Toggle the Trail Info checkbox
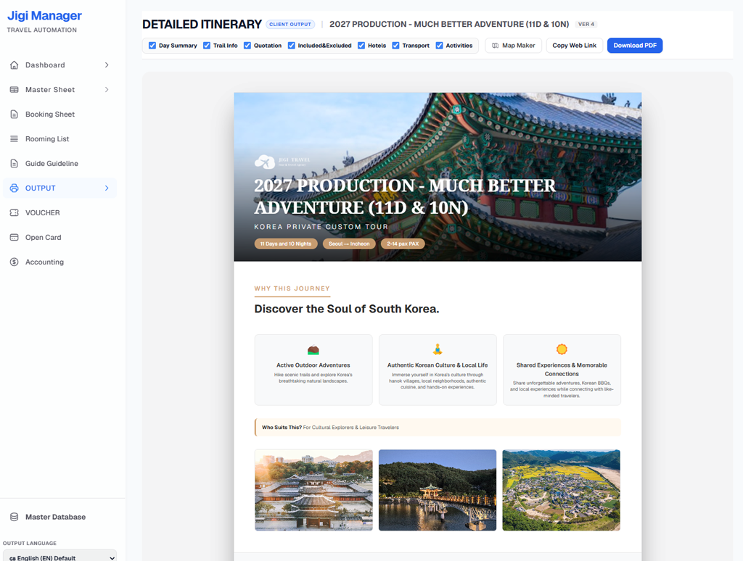This screenshot has width=743, height=561. pos(207,46)
